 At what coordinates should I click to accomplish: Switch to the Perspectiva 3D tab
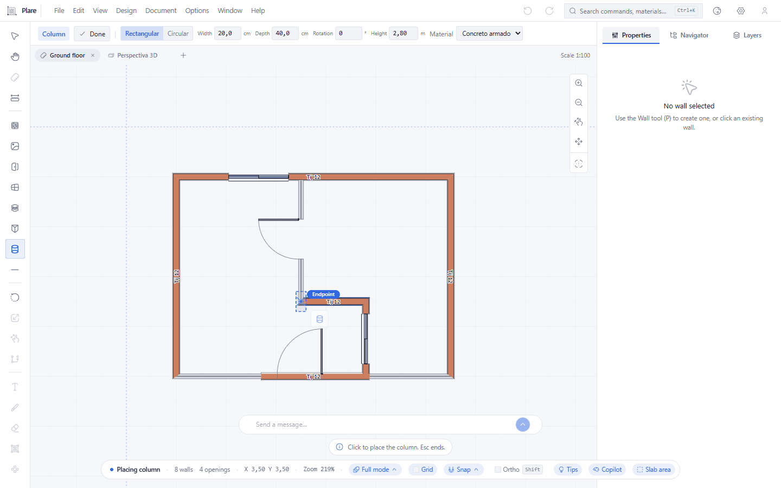133,55
